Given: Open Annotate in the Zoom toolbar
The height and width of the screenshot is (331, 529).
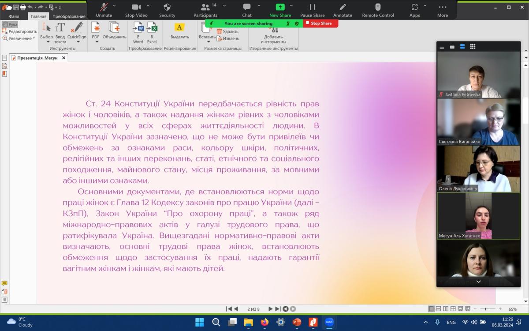Looking at the screenshot, I should pos(343,10).
